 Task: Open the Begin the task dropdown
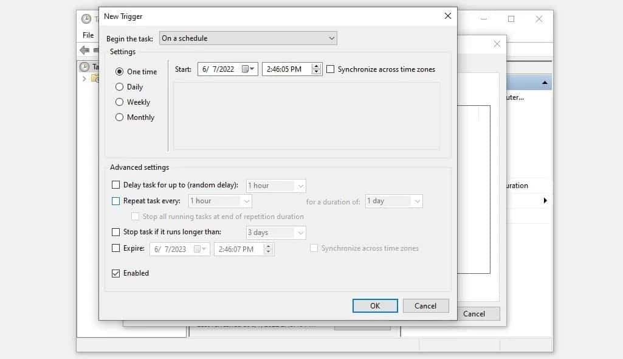pyautogui.click(x=332, y=38)
